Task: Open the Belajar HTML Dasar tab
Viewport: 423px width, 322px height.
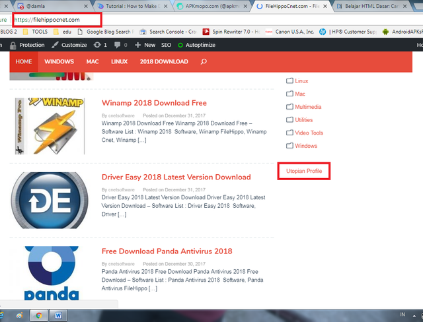Action: click(x=371, y=6)
